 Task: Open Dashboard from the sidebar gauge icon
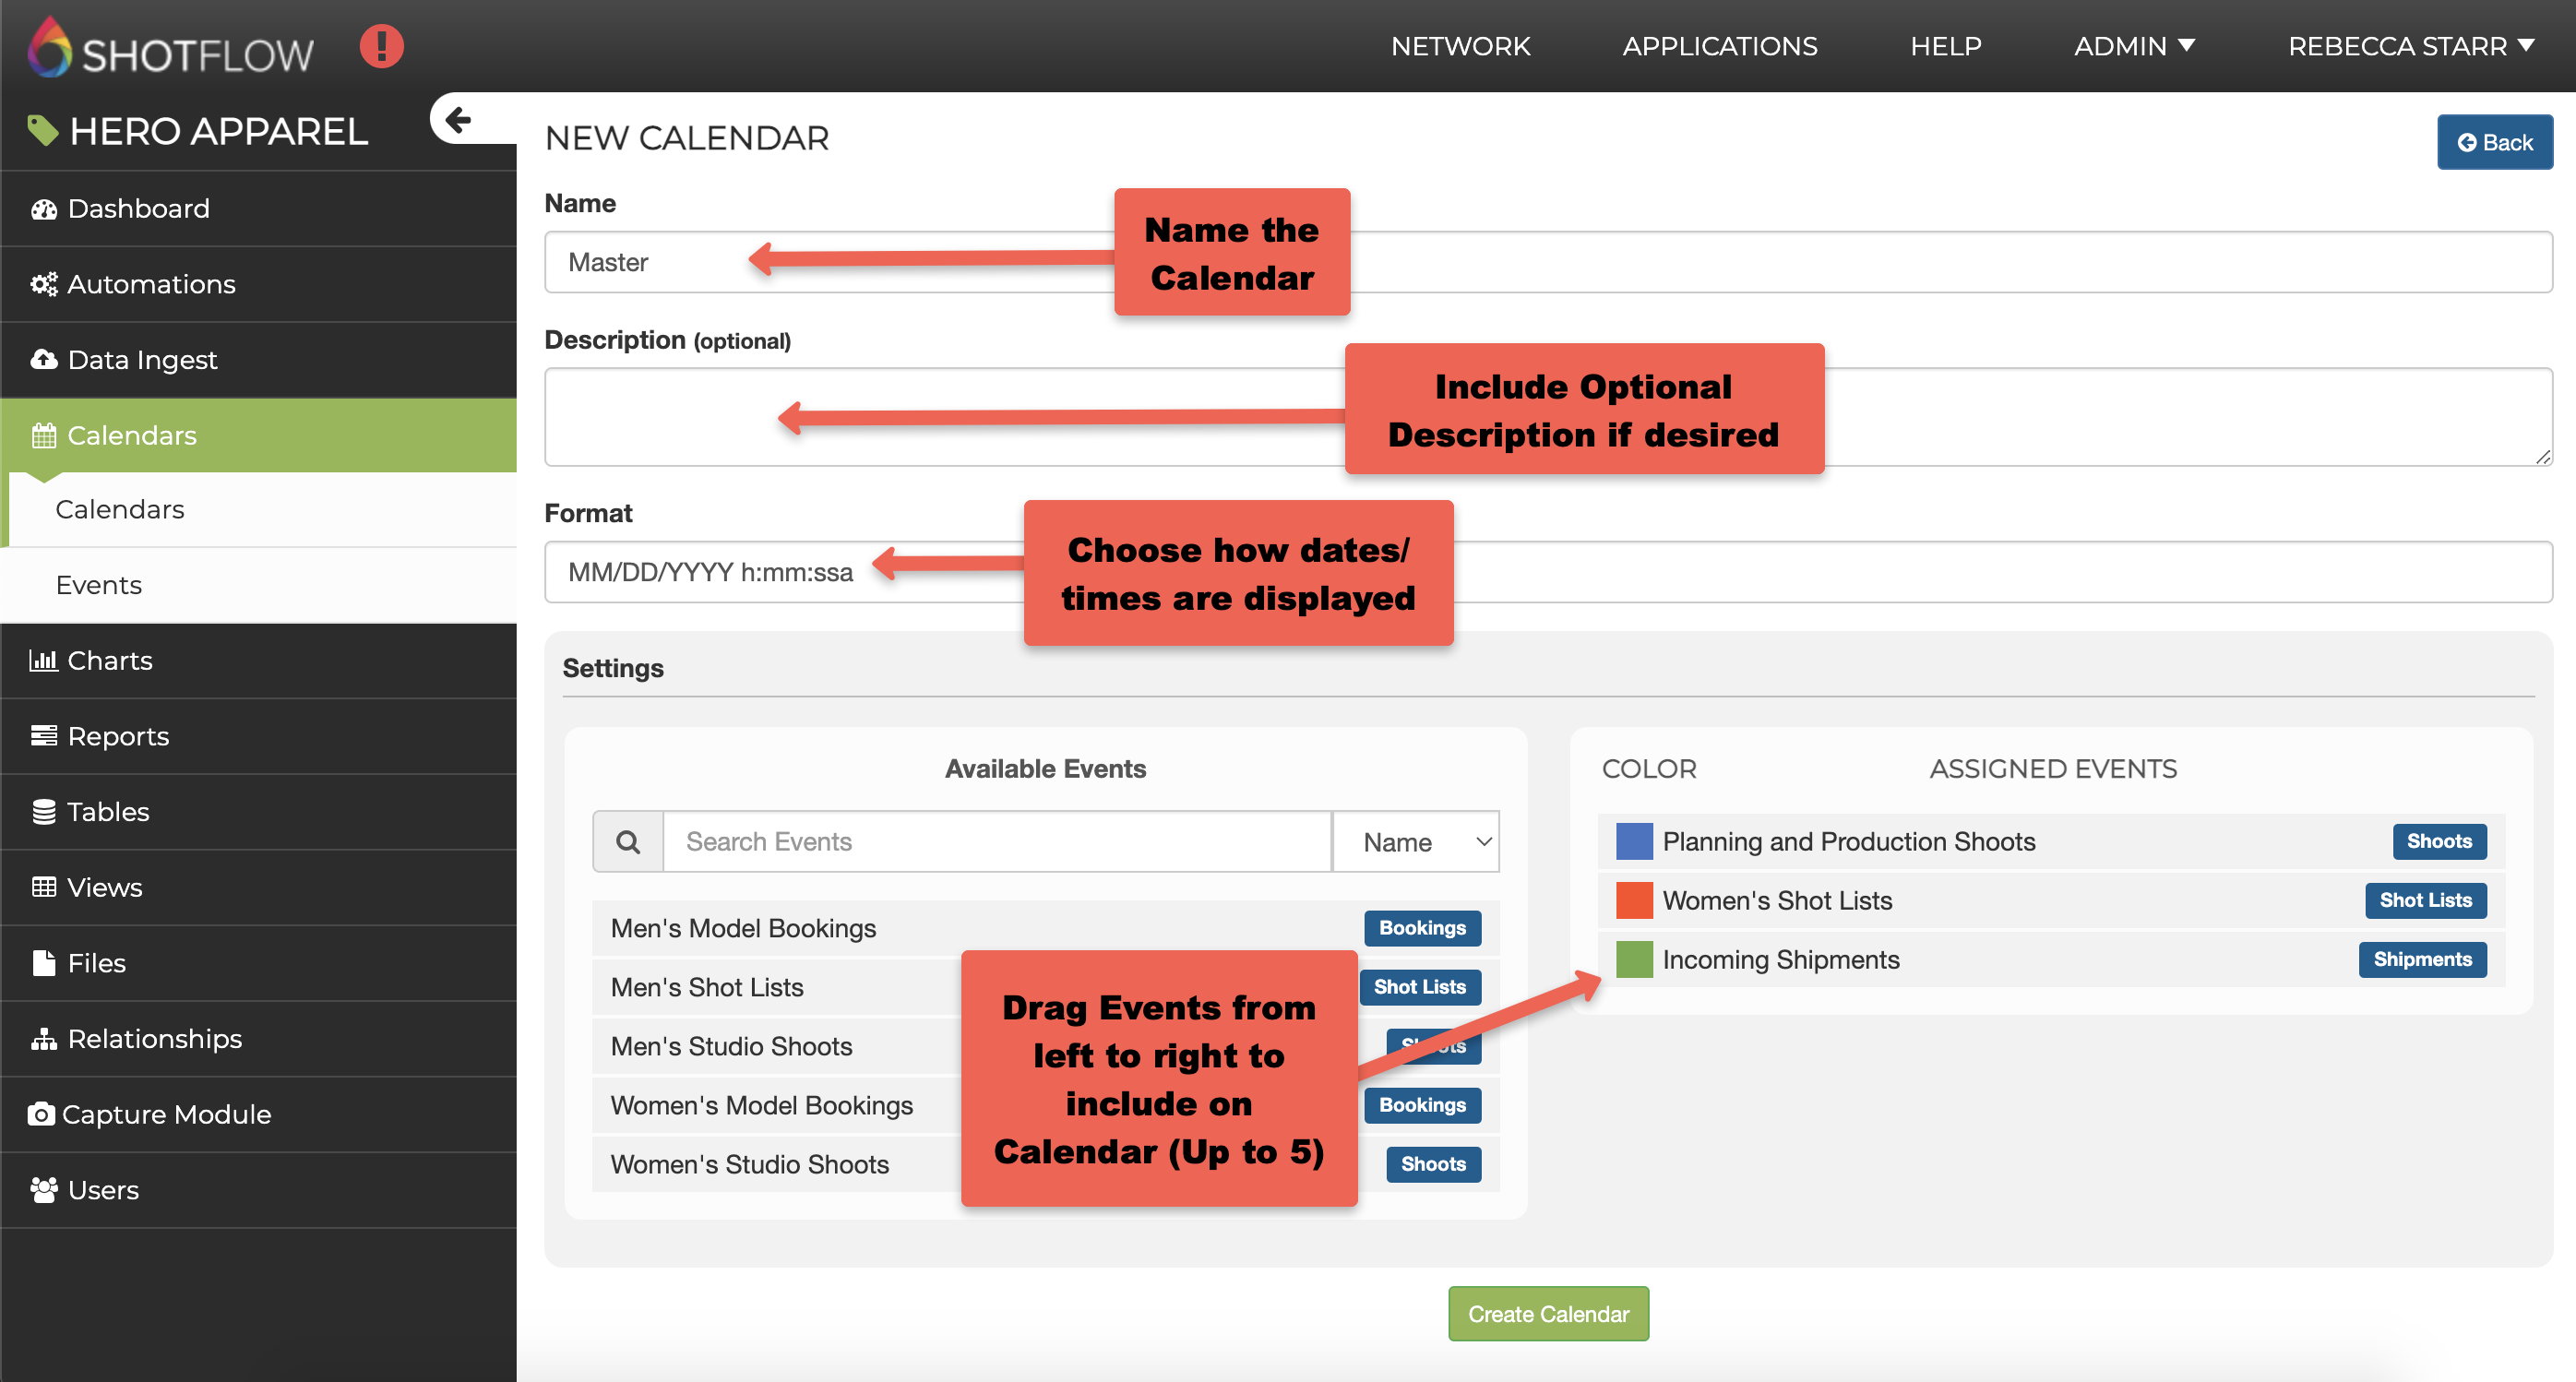click(x=43, y=209)
